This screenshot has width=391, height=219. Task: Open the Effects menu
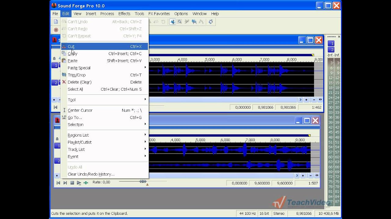tap(124, 14)
